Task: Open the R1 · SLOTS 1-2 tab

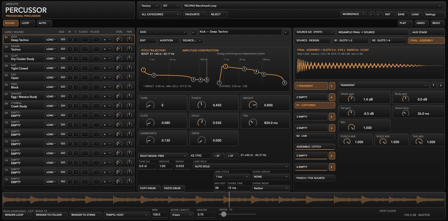Action: pyautogui.click(x=350, y=41)
